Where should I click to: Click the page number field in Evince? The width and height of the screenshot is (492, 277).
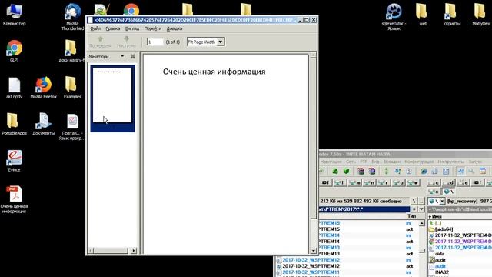(x=155, y=42)
